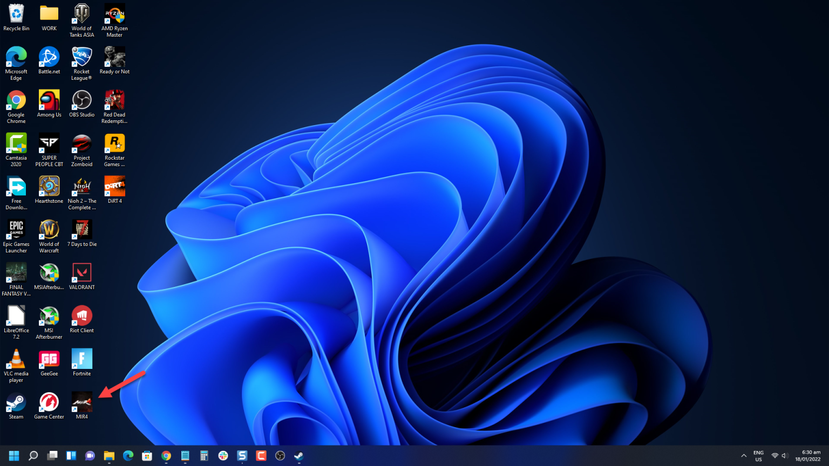Select the Steam desktop shortcut
The height and width of the screenshot is (466, 829).
pos(16,406)
